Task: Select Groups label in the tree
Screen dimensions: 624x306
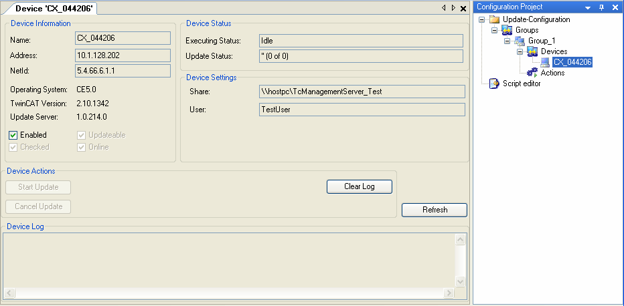Action: click(x=527, y=30)
